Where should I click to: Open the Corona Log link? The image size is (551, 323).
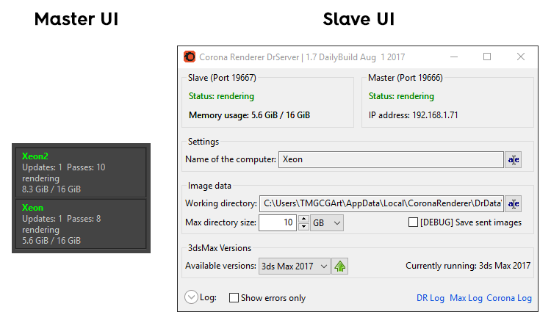click(509, 298)
